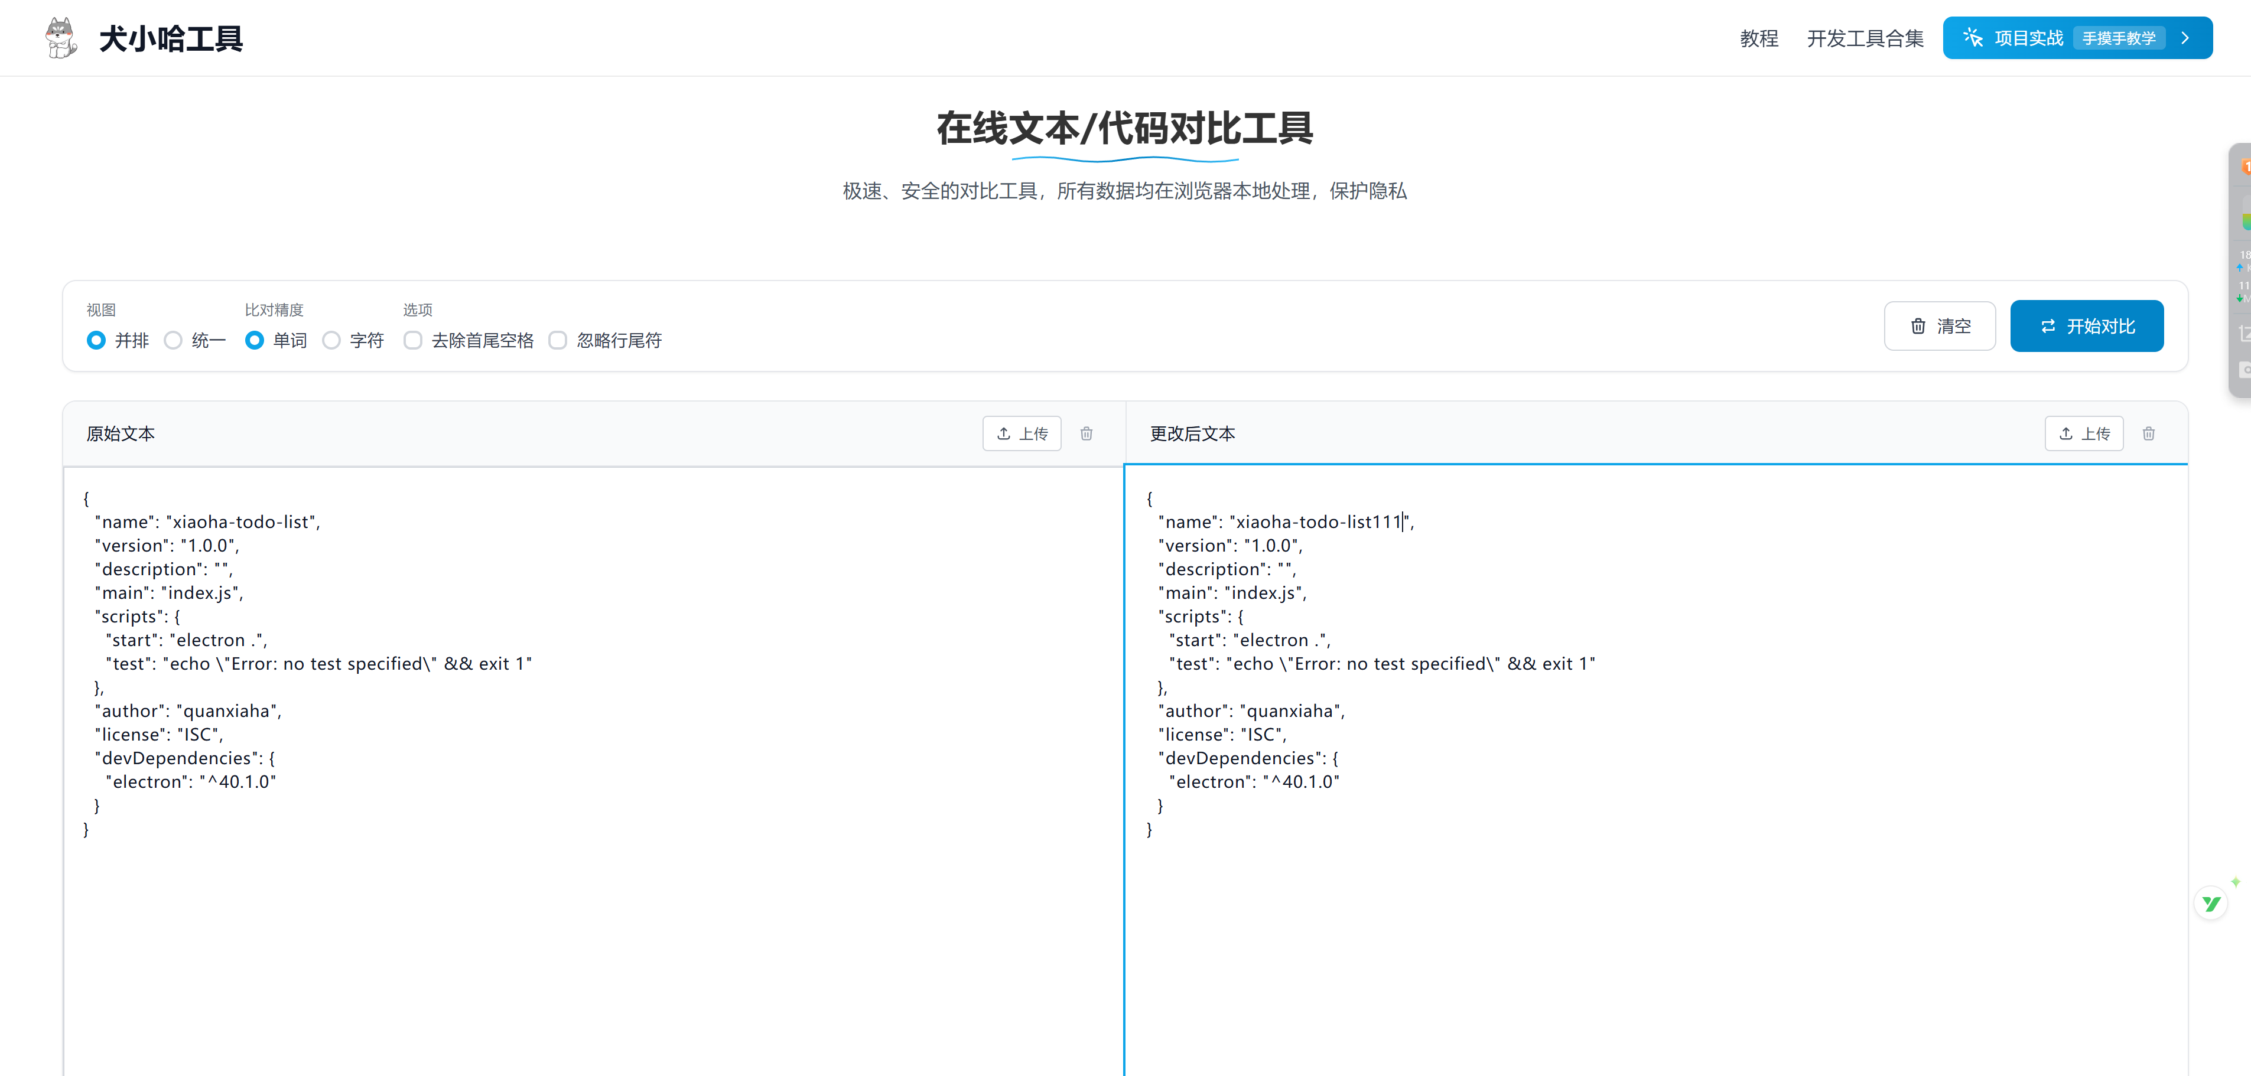Open the 教程 menu item

click(x=1758, y=38)
